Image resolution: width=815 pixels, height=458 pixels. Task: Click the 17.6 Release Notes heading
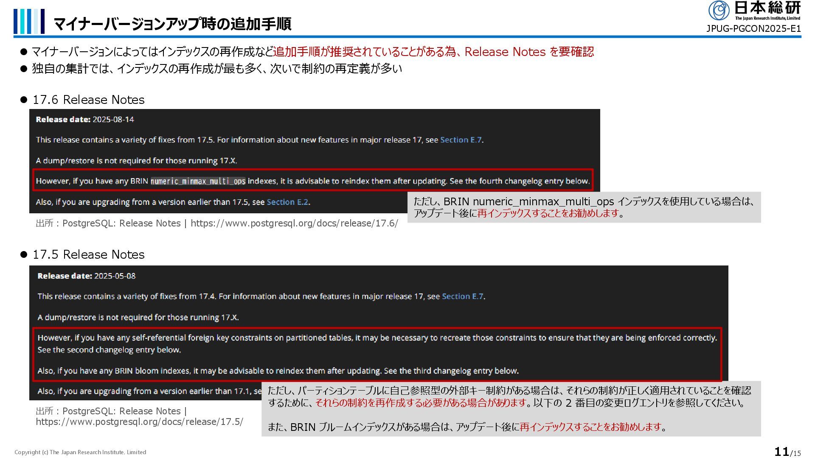[88, 100]
